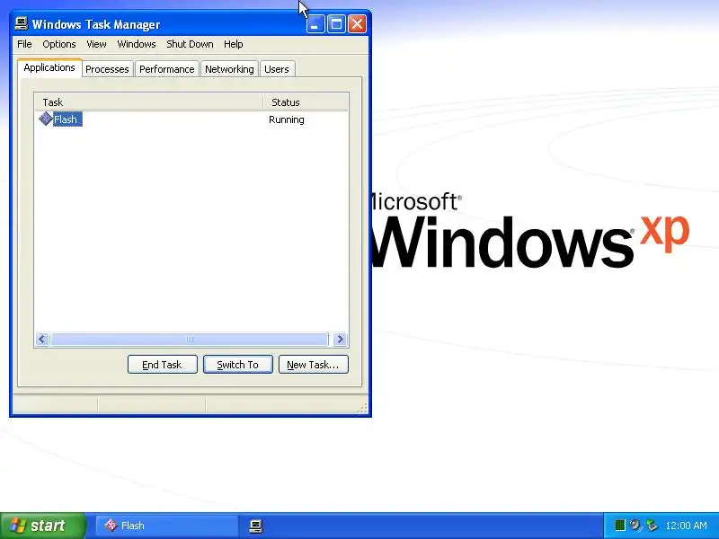Click the left arrow of horizontal scrollbar
The width and height of the screenshot is (719, 539).
(42, 340)
